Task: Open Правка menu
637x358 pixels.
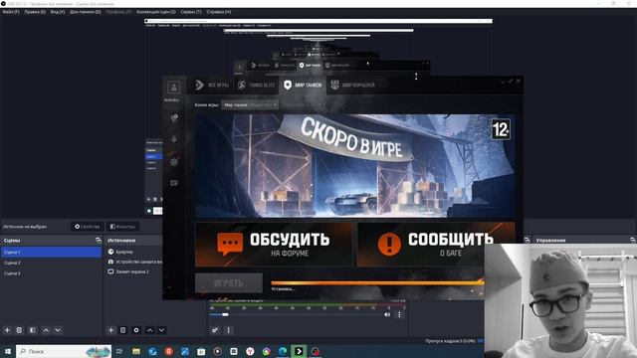Action: [x=35, y=12]
